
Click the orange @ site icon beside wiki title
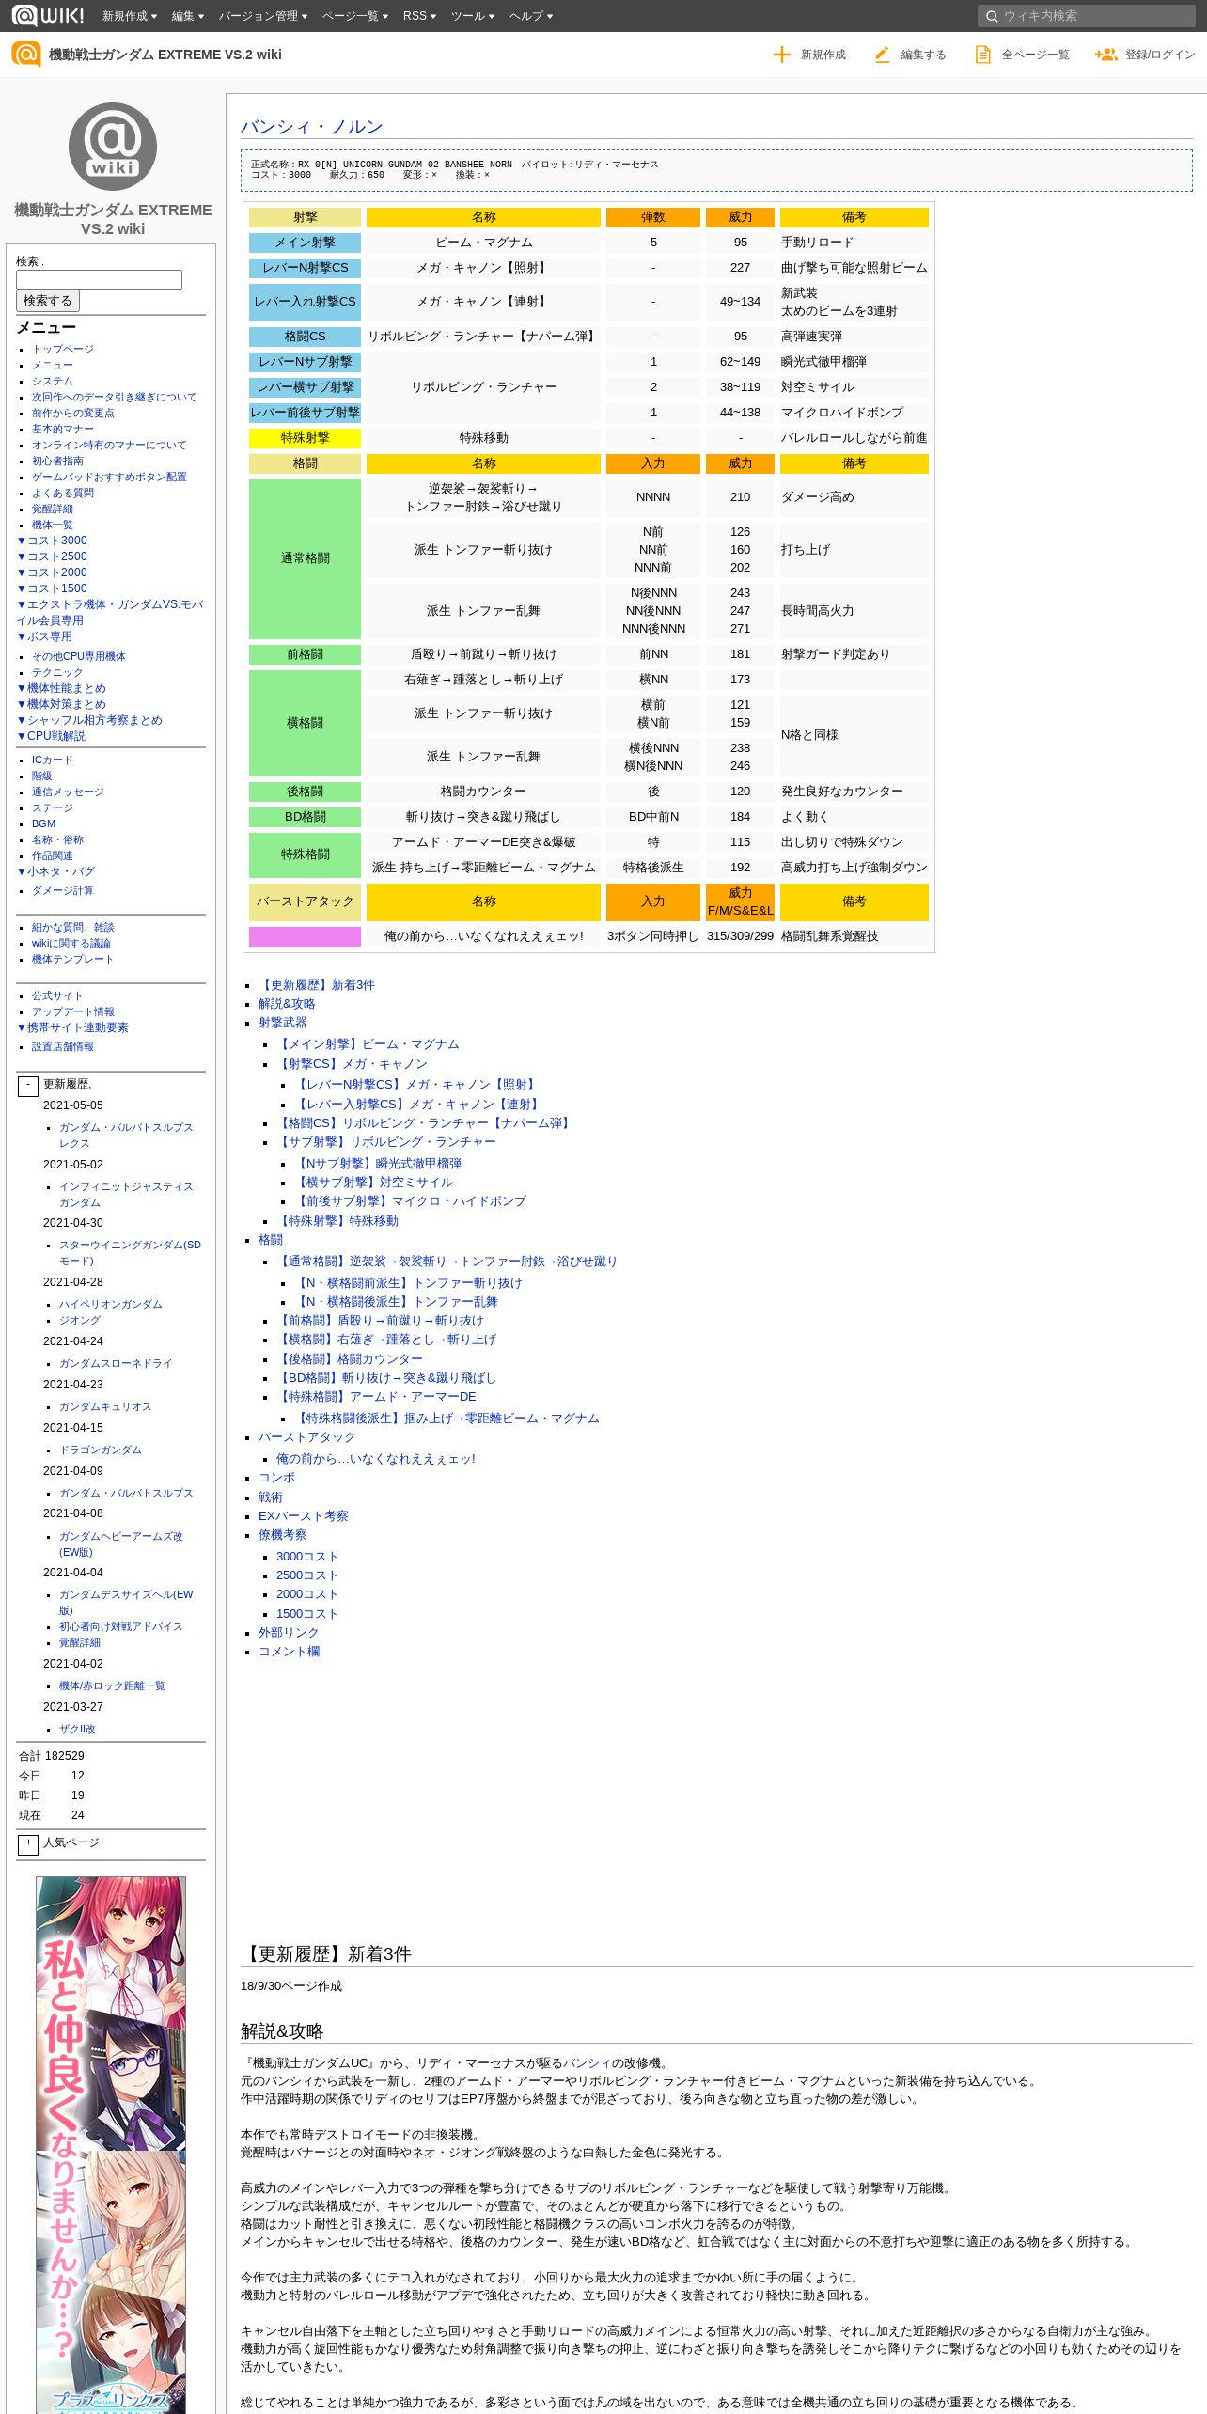pyautogui.click(x=25, y=54)
